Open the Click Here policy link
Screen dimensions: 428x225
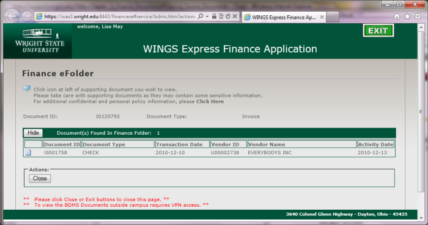pyautogui.click(x=210, y=101)
